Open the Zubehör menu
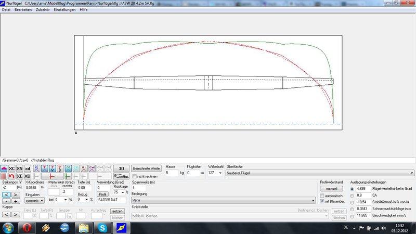This screenshot has width=416, height=234. point(43,10)
